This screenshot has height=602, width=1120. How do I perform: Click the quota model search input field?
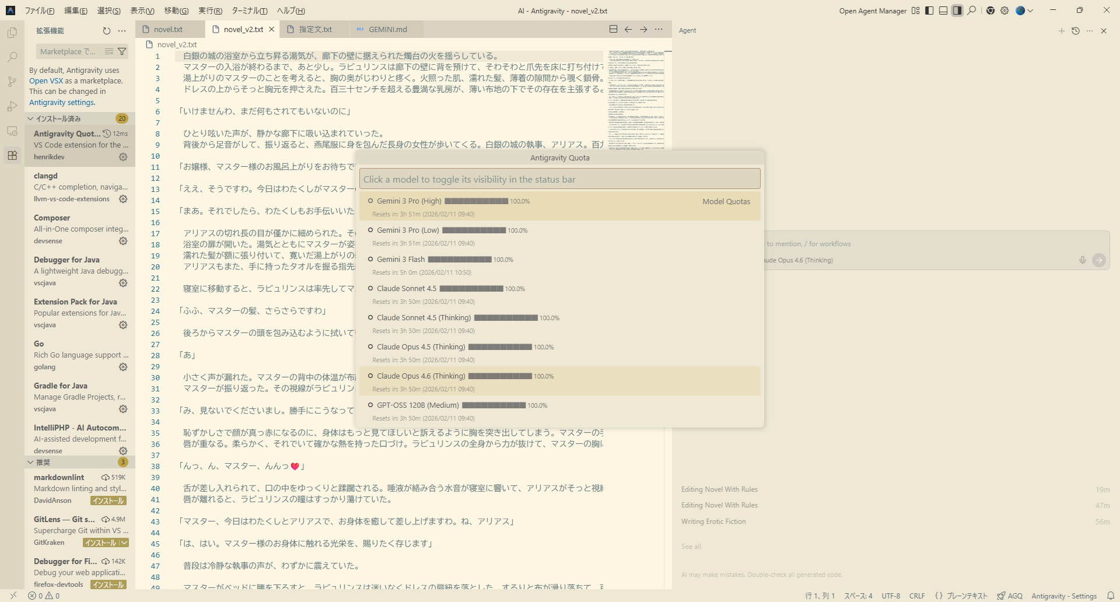pos(559,179)
